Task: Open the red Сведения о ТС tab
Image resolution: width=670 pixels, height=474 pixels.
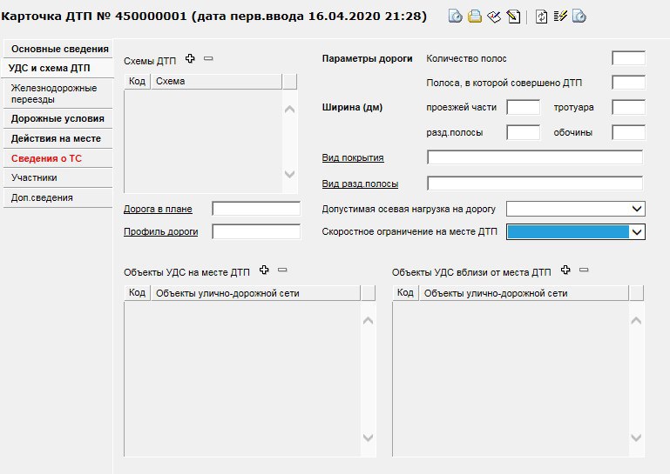Action: click(x=58, y=158)
